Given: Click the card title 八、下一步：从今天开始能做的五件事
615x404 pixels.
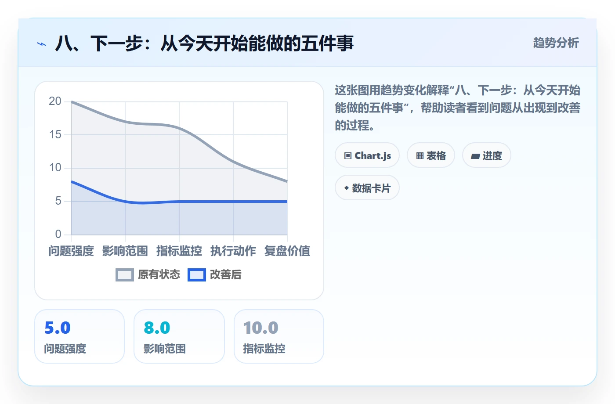Looking at the screenshot, I should tap(204, 43).
